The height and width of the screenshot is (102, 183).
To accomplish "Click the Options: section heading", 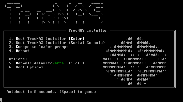I will point(18,59).
